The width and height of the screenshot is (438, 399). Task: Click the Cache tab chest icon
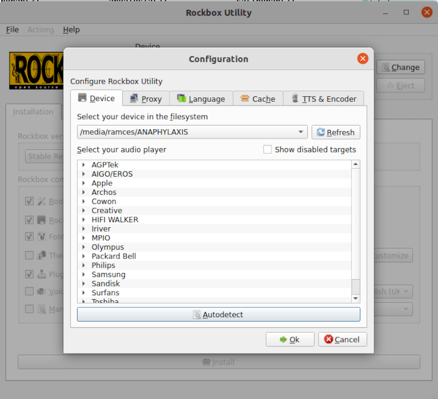[245, 98]
